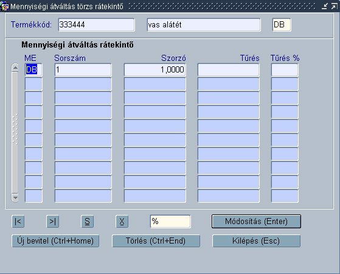The width and height of the screenshot is (340, 274).
Task: Click the DB unit field beside product name
Action: pyautogui.click(x=282, y=25)
